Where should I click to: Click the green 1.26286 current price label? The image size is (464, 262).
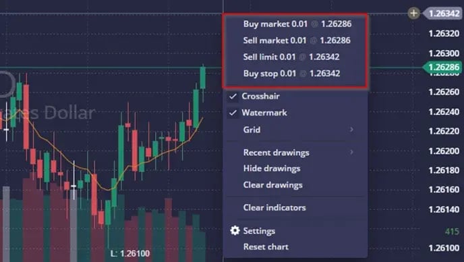pos(442,68)
